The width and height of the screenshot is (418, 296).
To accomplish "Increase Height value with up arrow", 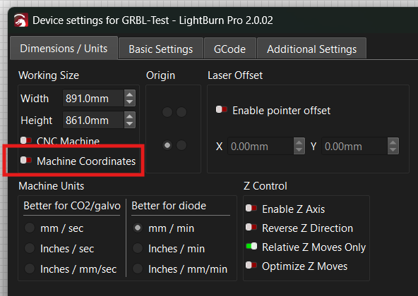I will click(x=129, y=116).
